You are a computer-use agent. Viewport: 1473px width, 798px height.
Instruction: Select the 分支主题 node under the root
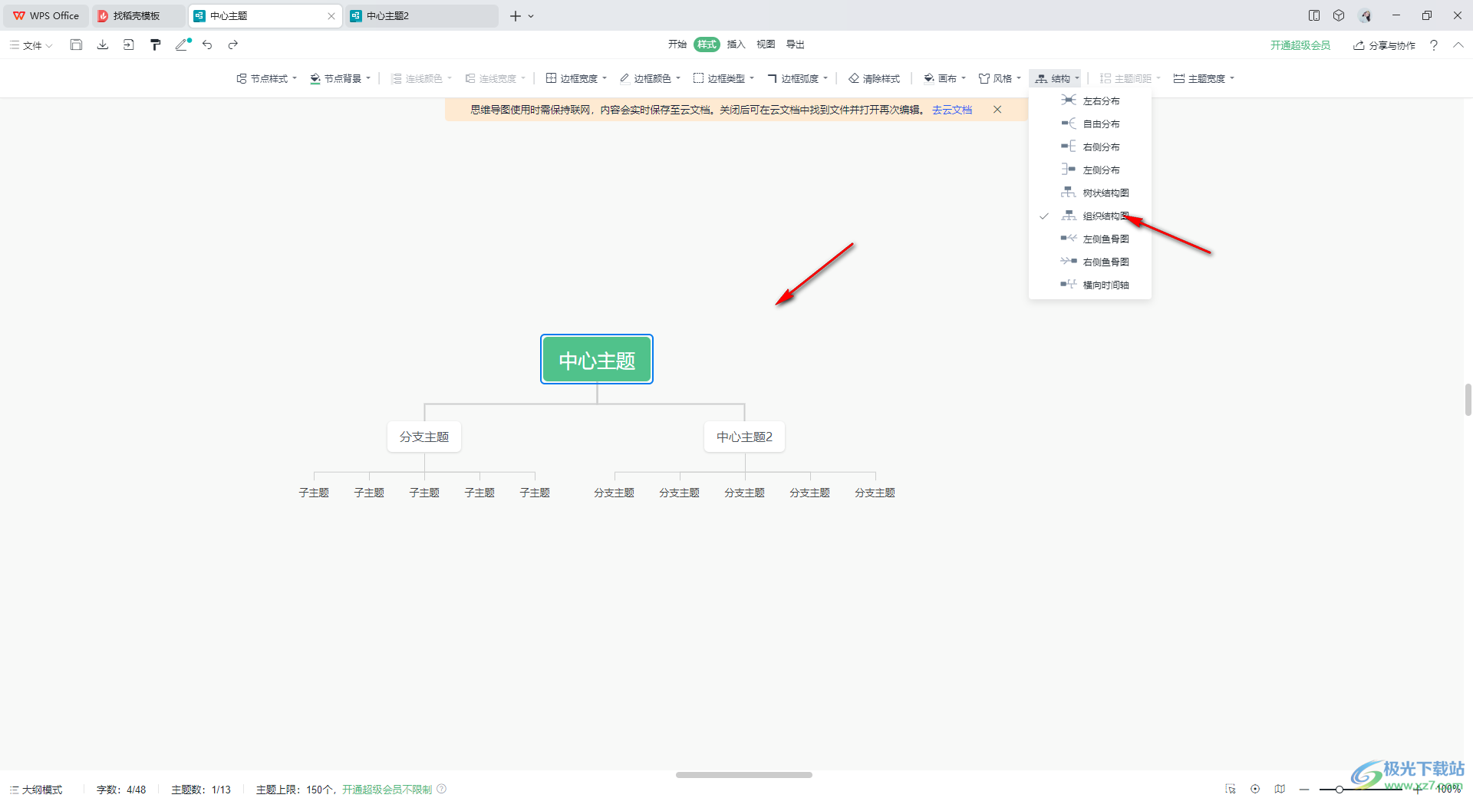[x=424, y=437]
